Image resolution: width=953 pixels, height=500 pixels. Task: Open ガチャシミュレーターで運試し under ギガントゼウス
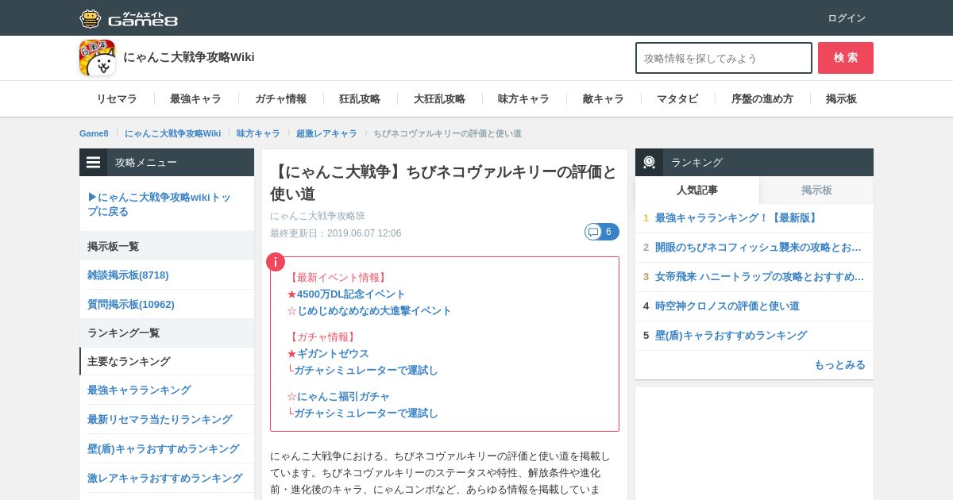click(x=366, y=370)
